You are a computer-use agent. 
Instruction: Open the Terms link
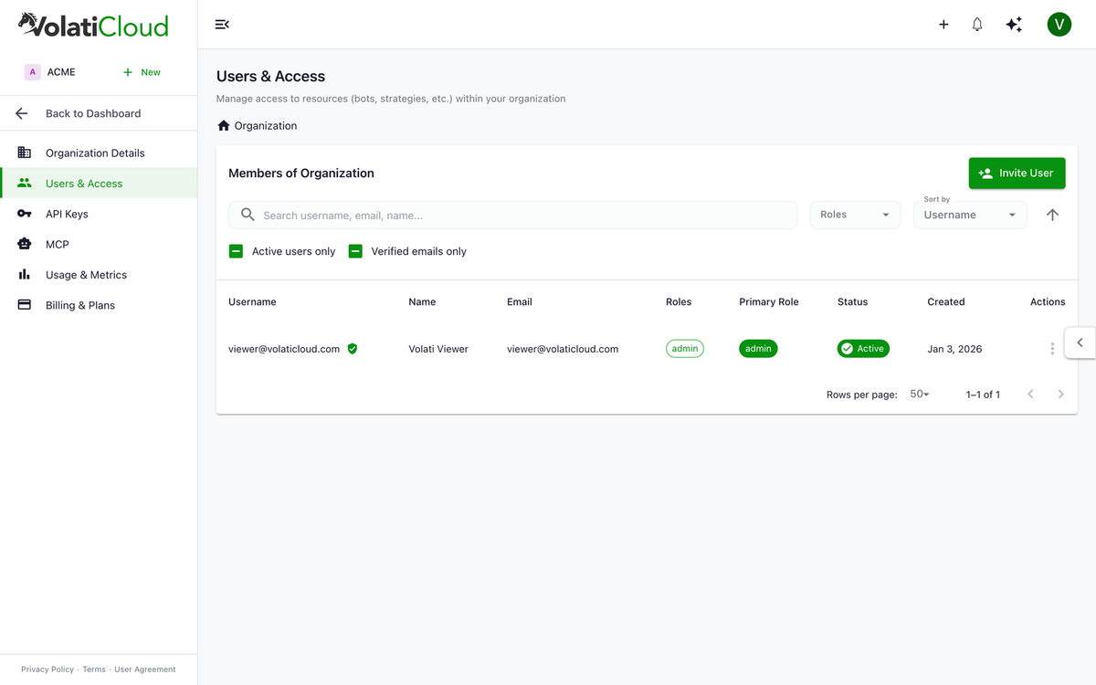pos(94,669)
